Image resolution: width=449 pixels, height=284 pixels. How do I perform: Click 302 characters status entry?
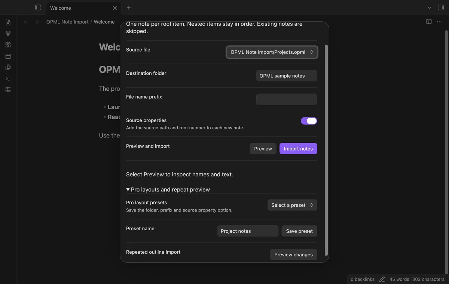[x=428, y=279]
